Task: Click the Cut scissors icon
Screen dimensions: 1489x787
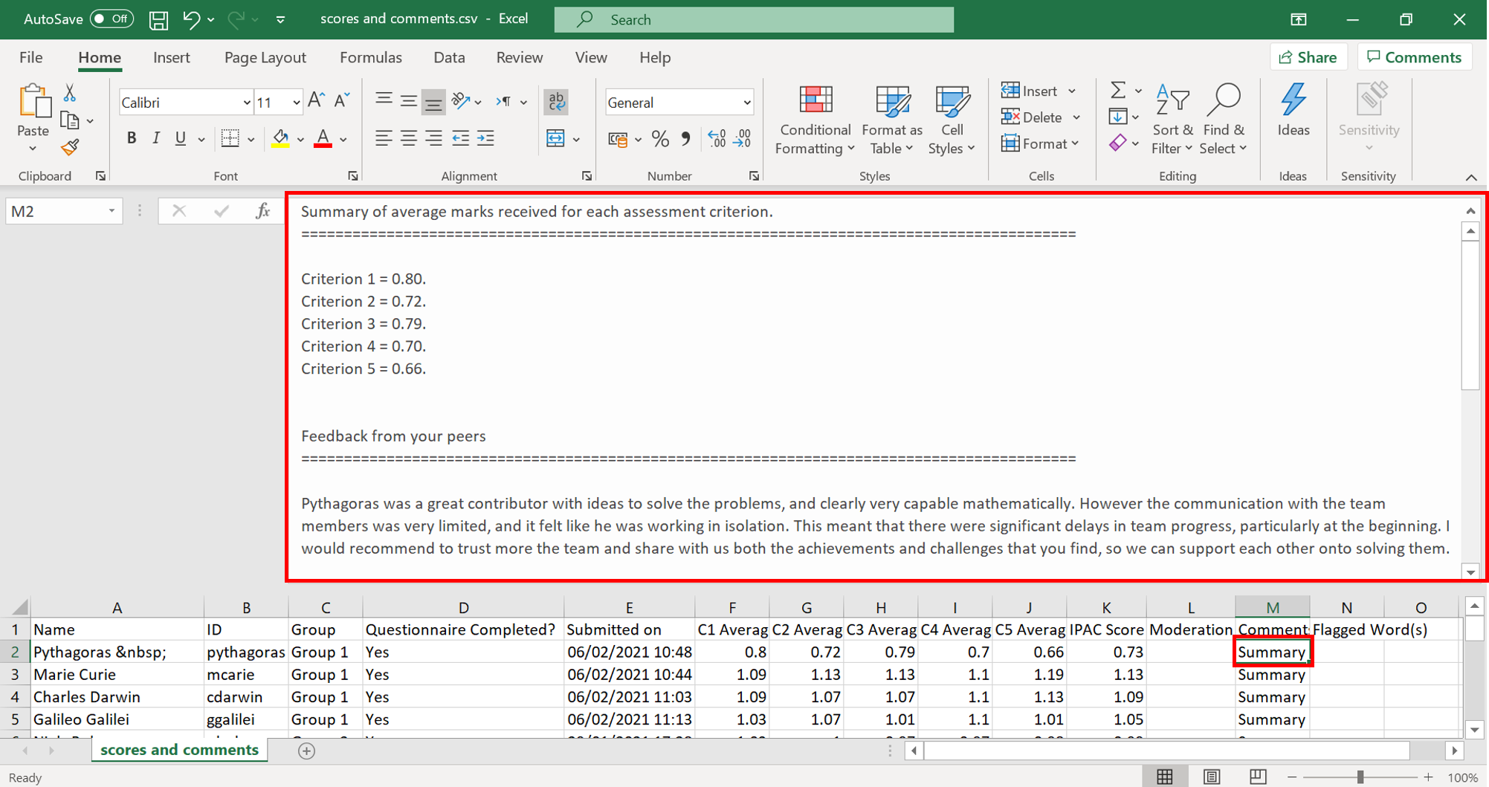Action: click(x=70, y=93)
